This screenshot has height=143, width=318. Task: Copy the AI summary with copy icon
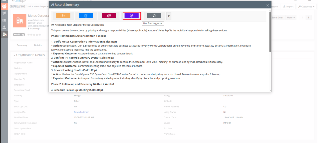(x=169, y=16)
